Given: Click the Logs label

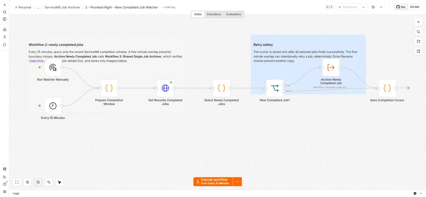Looking at the screenshot, I should click(x=16, y=193).
